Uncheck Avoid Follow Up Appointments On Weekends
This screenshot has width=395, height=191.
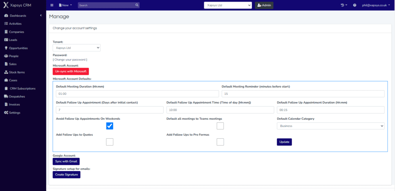coord(110,126)
